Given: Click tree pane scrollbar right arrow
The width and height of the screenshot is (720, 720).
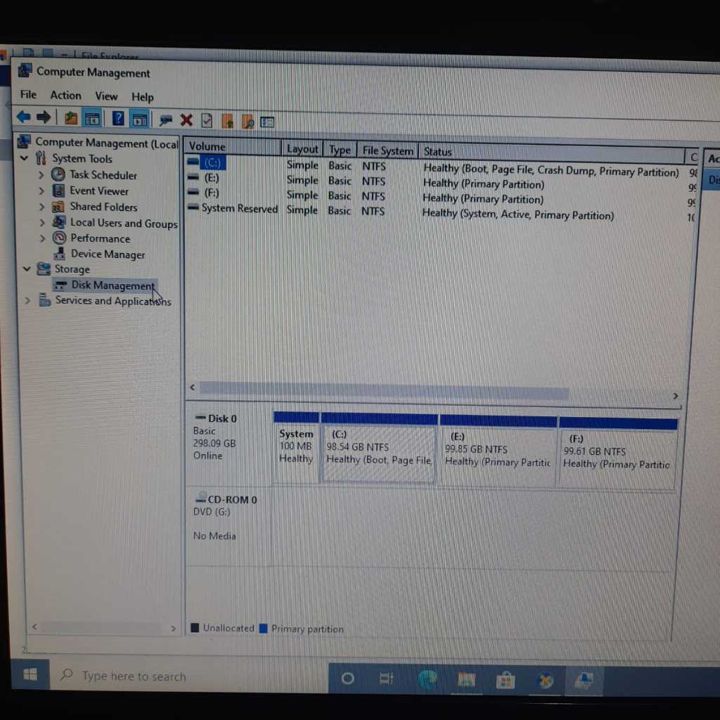Looking at the screenshot, I should 173,628.
